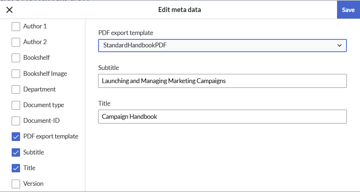
Task: Click the Document type label
Action: coord(43,105)
